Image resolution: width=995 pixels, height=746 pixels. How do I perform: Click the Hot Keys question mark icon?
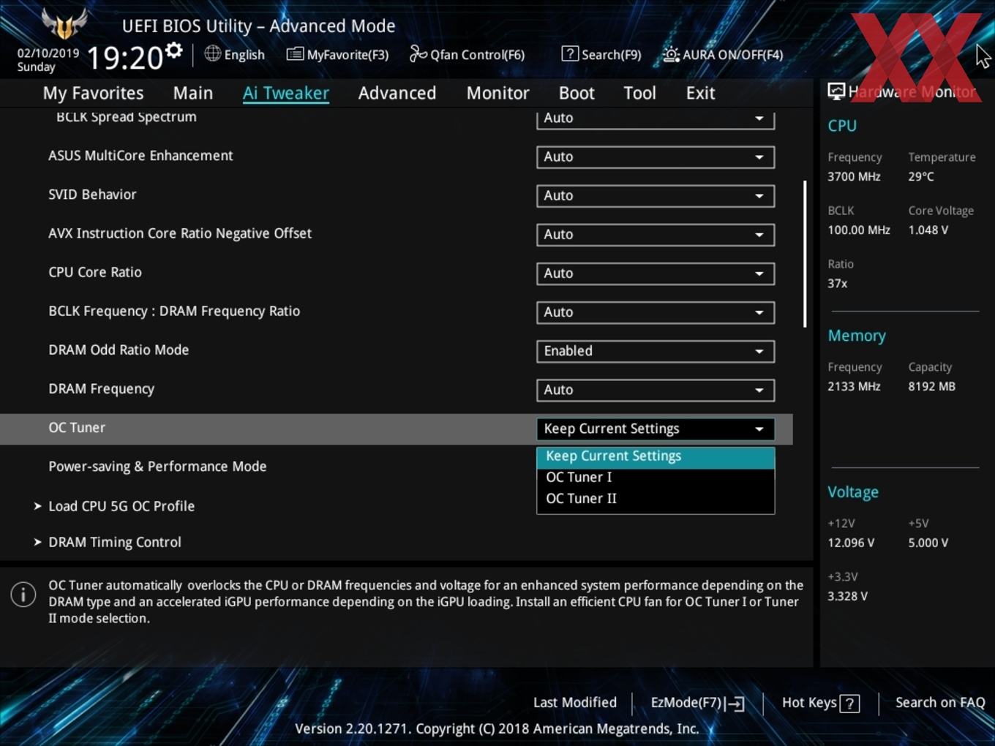pyautogui.click(x=849, y=704)
